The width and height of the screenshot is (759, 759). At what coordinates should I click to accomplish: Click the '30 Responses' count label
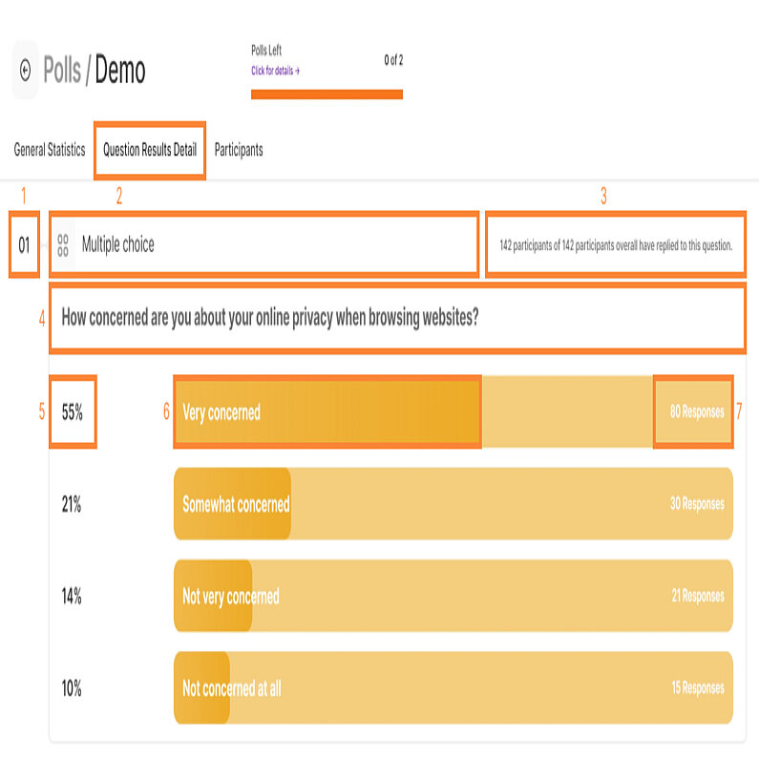click(696, 504)
